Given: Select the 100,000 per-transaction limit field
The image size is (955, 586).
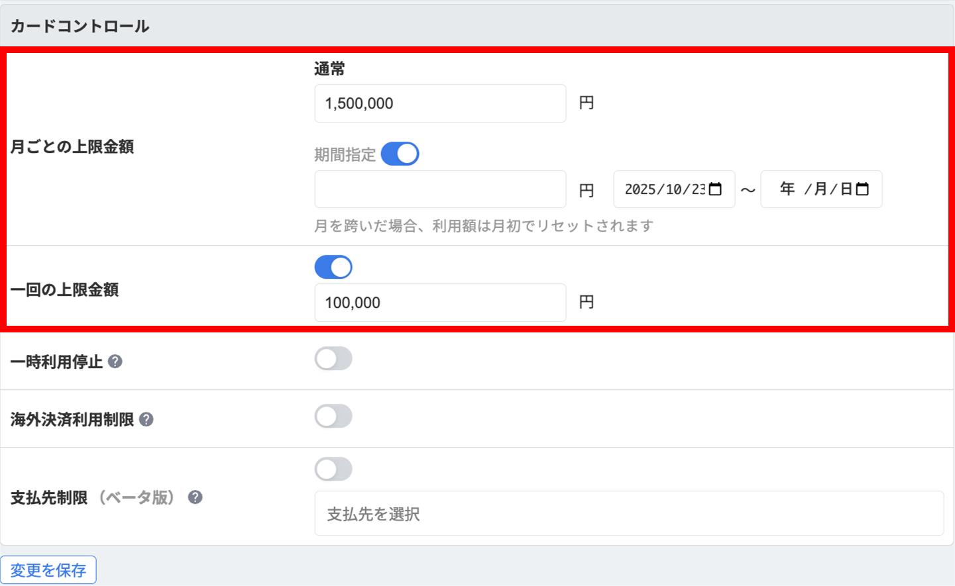Looking at the screenshot, I should coord(440,303).
